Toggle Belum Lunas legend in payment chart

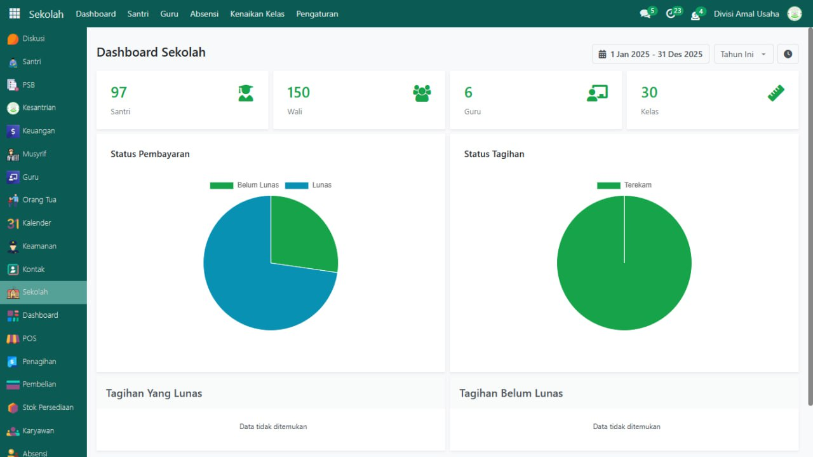click(245, 185)
